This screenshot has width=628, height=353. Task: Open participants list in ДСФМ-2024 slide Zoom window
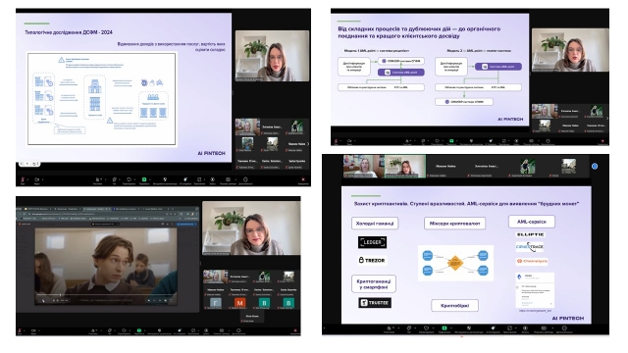tap(98, 179)
